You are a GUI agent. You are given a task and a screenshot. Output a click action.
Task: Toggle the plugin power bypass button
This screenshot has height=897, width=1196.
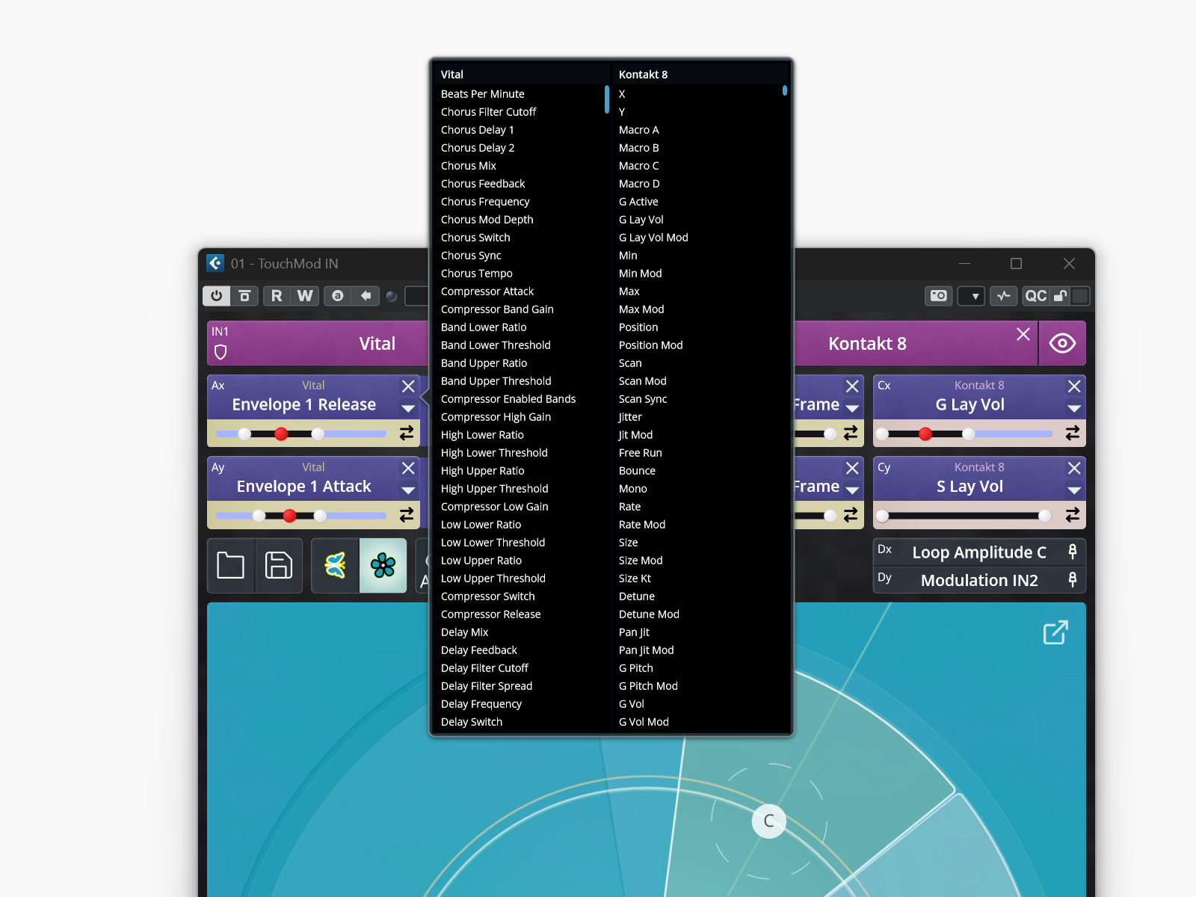point(216,296)
